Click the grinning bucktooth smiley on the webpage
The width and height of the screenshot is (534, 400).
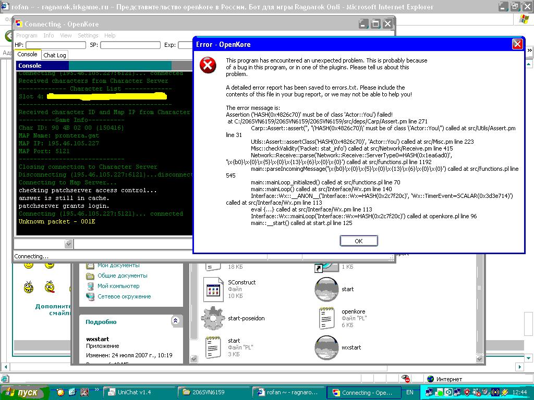pyautogui.click(x=29, y=287)
